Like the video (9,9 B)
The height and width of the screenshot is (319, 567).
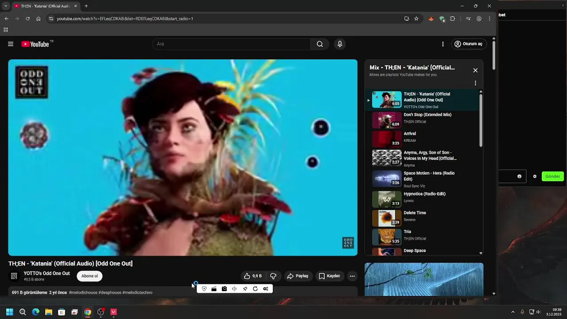tap(252, 276)
